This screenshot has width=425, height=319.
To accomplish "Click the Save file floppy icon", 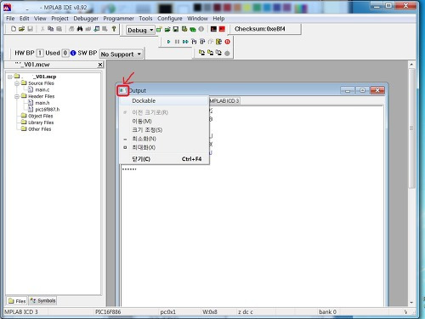I will point(30,29).
